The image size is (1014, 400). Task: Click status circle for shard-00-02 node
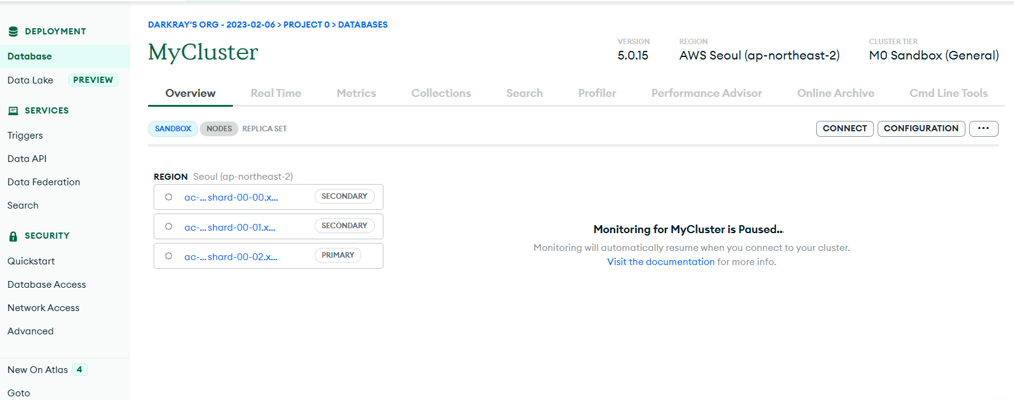(168, 256)
